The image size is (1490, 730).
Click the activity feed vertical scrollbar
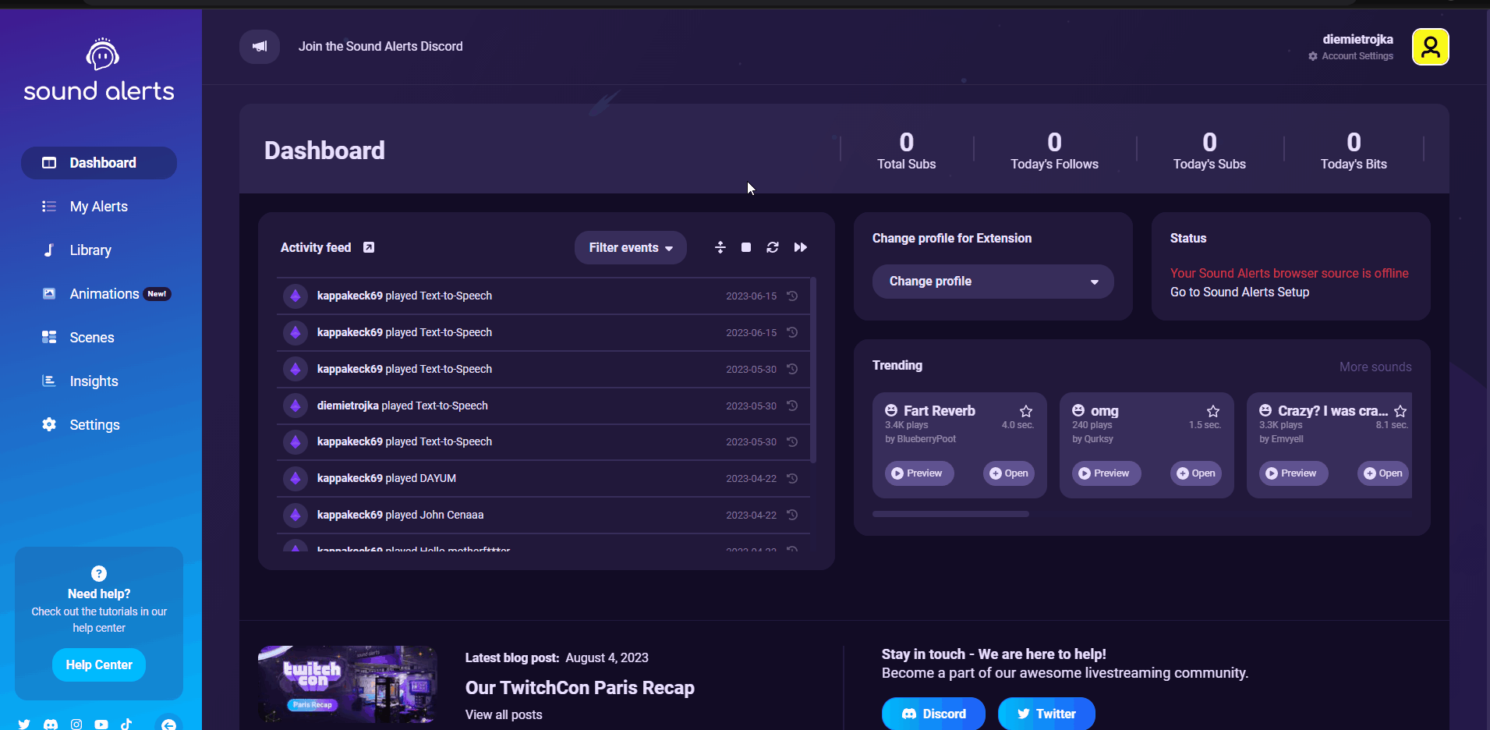coord(813,370)
